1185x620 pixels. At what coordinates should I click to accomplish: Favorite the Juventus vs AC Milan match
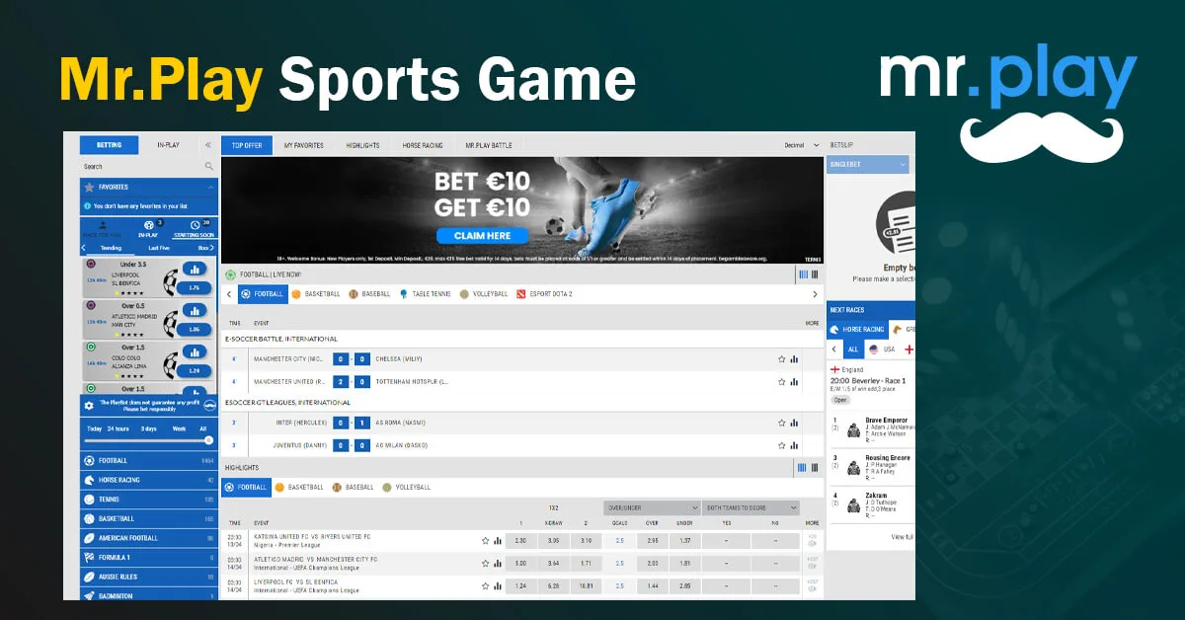[x=781, y=445]
